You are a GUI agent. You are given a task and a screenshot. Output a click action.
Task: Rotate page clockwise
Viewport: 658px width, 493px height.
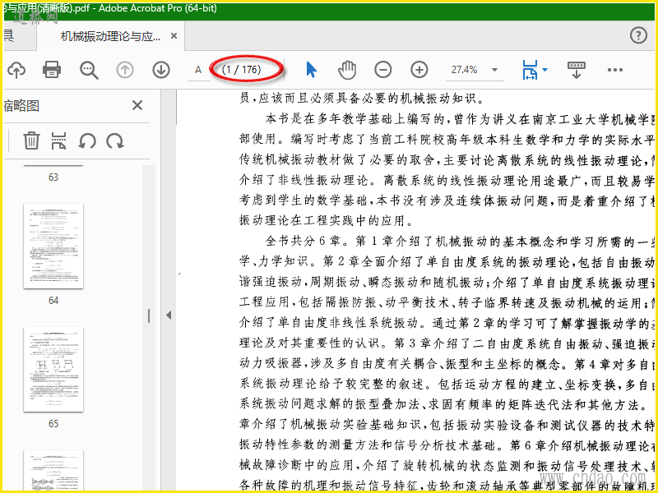(x=114, y=141)
